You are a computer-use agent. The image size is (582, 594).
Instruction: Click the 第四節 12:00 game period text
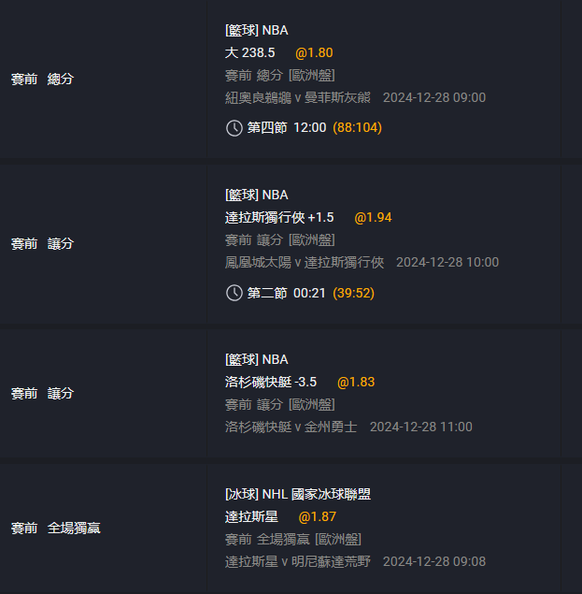(x=287, y=128)
